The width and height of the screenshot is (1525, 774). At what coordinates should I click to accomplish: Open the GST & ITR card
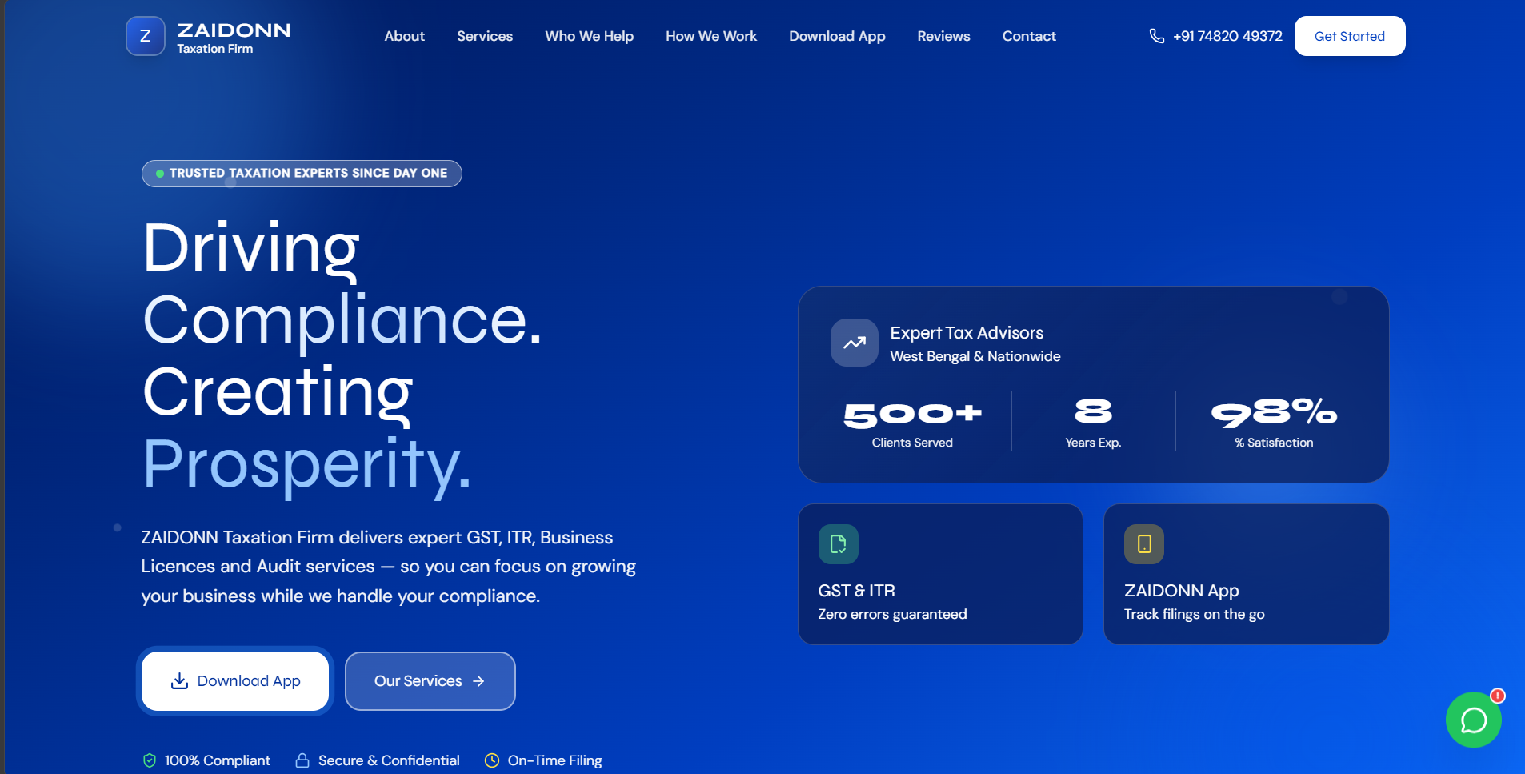tap(940, 574)
